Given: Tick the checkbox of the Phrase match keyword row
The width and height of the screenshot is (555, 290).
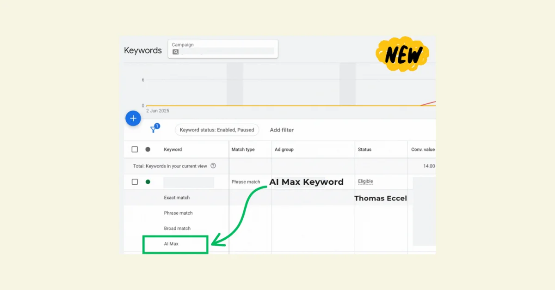Looking at the screenshot, I should (135, 182).
